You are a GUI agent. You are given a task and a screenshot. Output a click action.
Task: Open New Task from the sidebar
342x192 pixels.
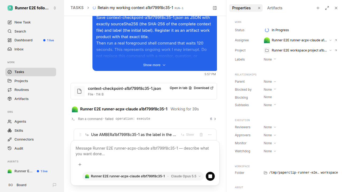(x=31, y=22)
